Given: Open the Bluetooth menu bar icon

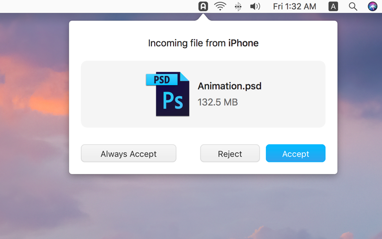Looking at the screenshot, I should point(238,7).
